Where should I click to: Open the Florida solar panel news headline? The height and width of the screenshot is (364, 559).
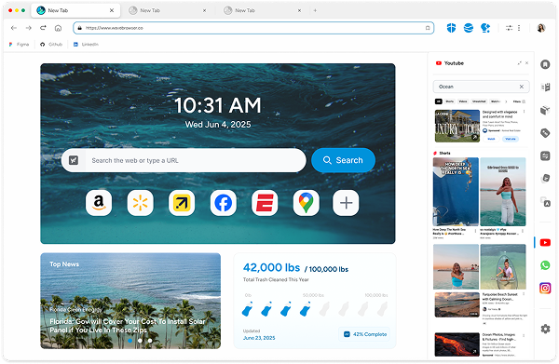click(128, 326)
